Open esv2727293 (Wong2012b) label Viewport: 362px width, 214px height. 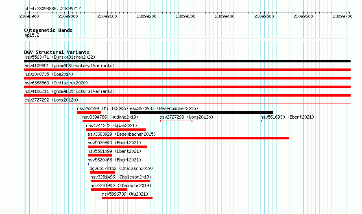coord(186,117)
